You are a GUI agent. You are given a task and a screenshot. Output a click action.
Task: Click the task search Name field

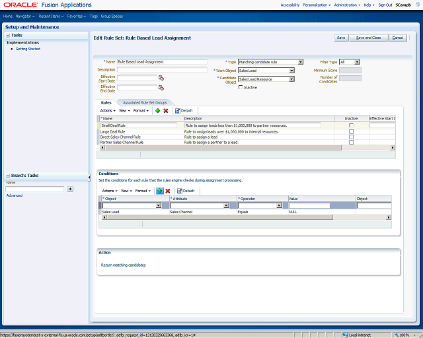pyautogui.click(x=35, y=189)
